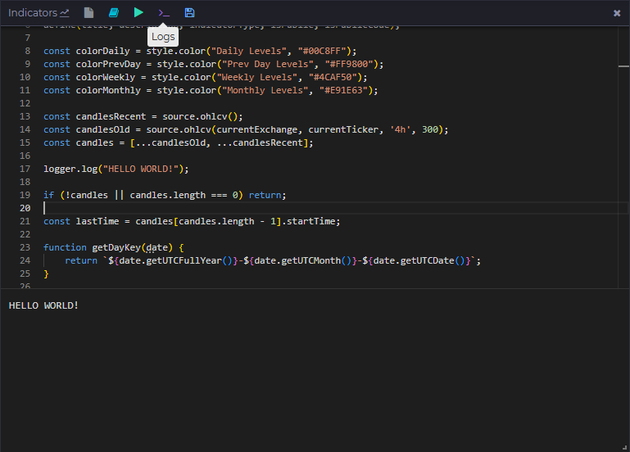
Task: Click startTime property on line 21
Action: tap(311, 221)
